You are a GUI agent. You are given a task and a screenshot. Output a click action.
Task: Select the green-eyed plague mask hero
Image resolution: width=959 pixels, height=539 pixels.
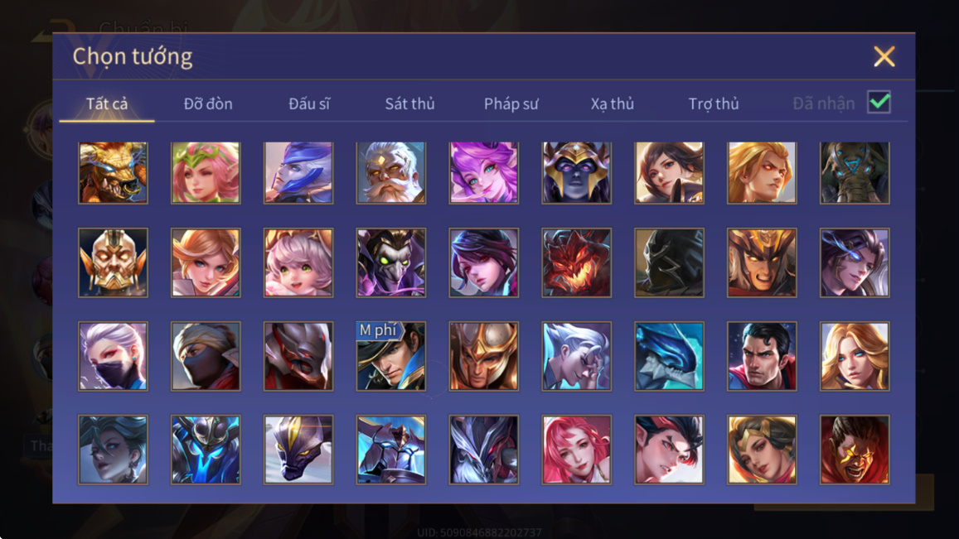pos(391,262)
